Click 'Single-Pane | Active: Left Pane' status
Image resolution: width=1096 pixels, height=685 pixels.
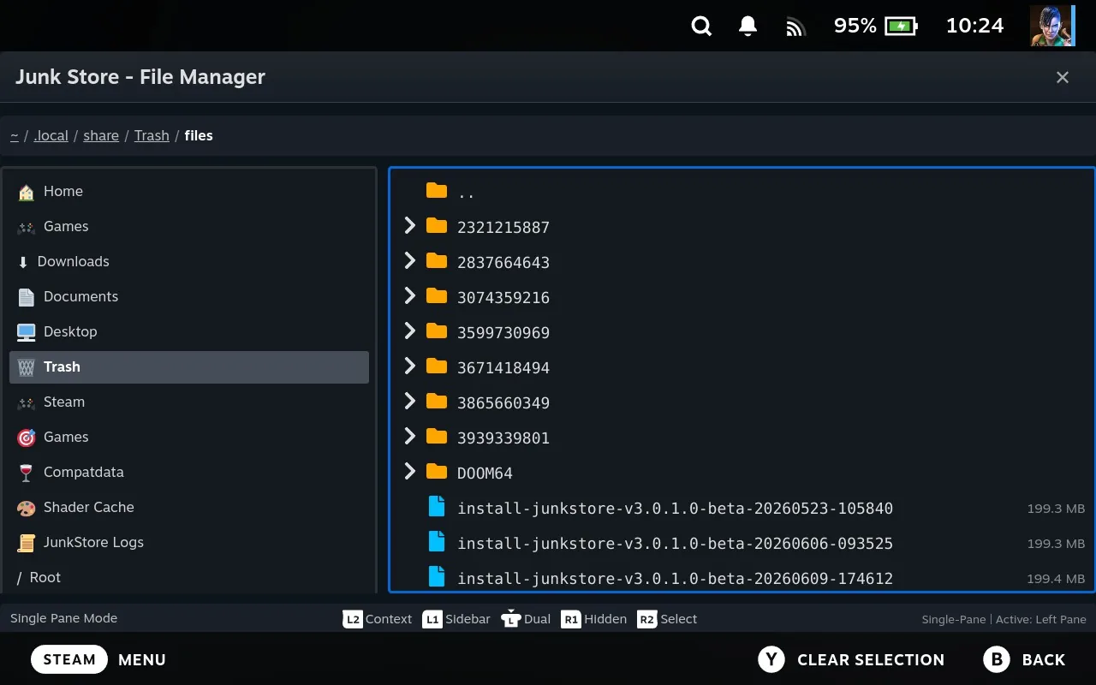(x=1004, y=619)
